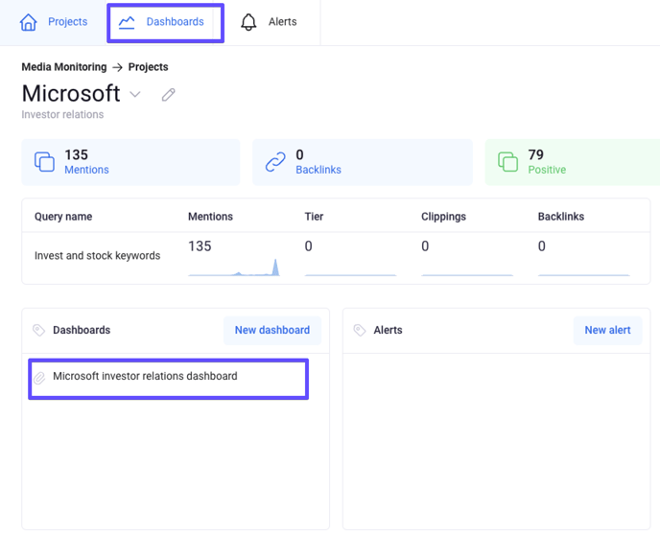
Task: Switch to the Dashboards tab
Action: tap(165, 22)
